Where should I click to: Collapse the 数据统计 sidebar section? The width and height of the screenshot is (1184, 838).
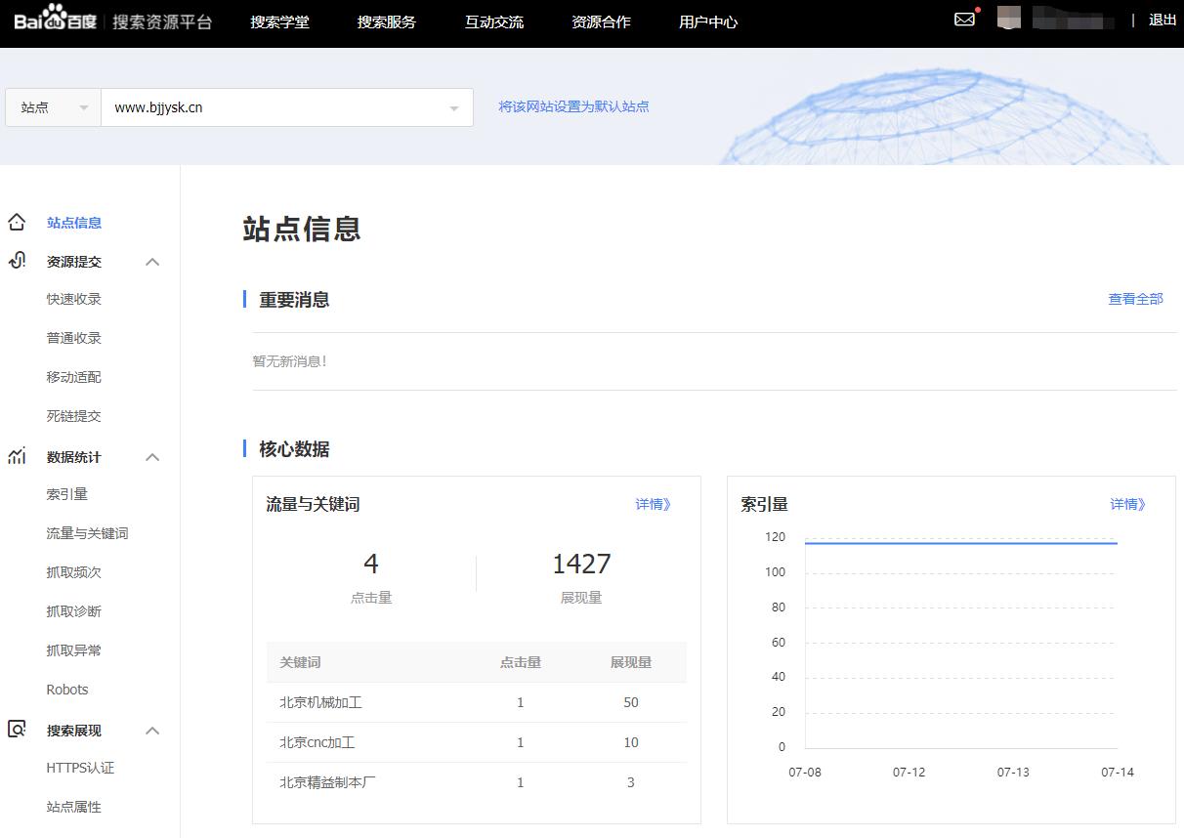point(152,456)
